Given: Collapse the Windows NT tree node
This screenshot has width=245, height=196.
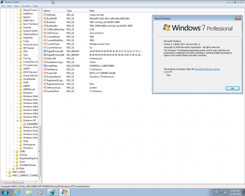Looking at the screenshot, I should [x=17, y=121].
